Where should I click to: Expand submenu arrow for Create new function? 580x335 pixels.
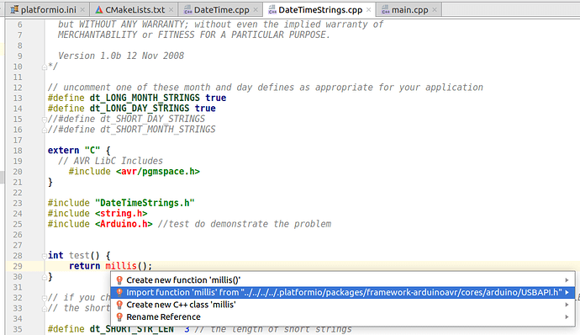point(567,280)
